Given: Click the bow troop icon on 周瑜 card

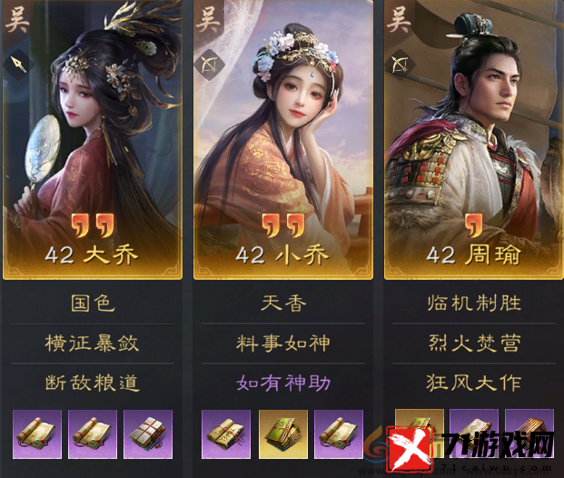Looking at the screenshot, I should pyautogui.click(x=400, y=65).
